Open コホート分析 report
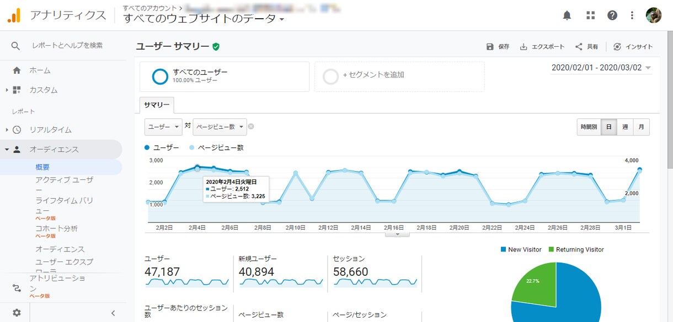The width and height of the screenshot is (673, 322). tap(56, 228)
